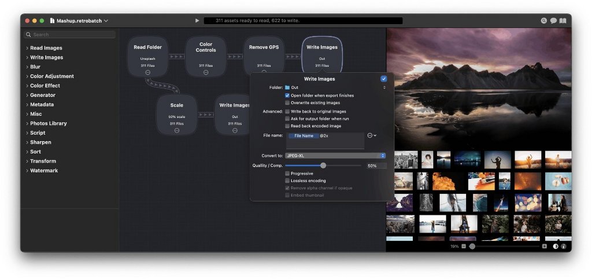The image size is (592, 279).
Task: Select Sharpen in the node list
Action: pos(40,142)
